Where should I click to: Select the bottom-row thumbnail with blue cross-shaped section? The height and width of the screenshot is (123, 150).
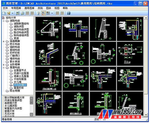click(x=49, y=103)
